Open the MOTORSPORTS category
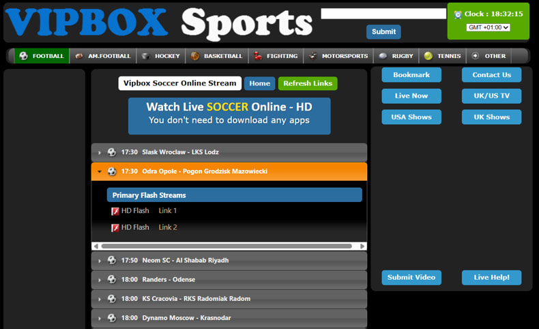The image size is (539, 329). (x=338, y=56)
